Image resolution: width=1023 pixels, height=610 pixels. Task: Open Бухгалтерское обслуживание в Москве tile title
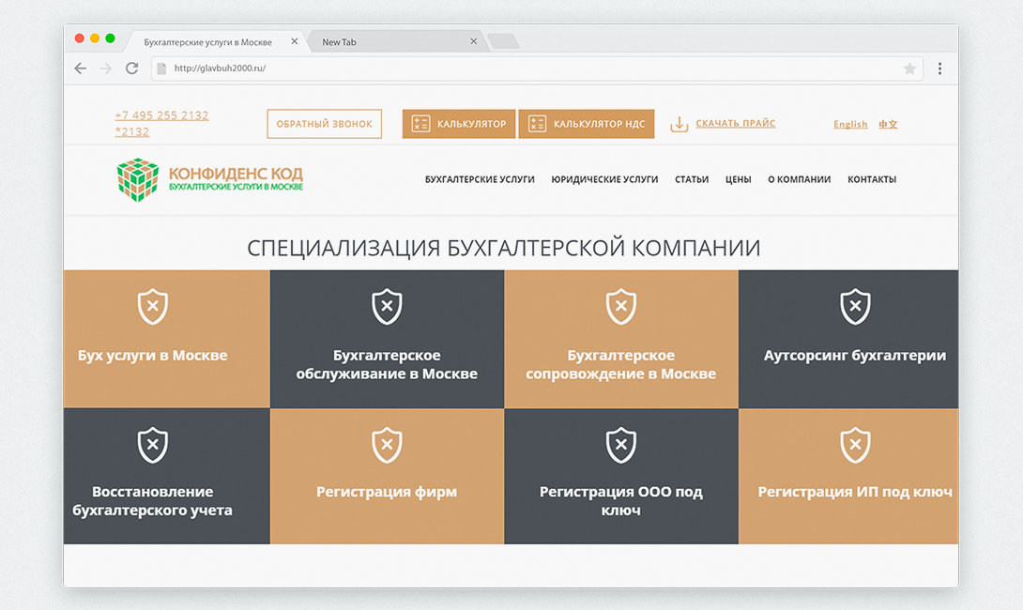(x=387, y=365)
